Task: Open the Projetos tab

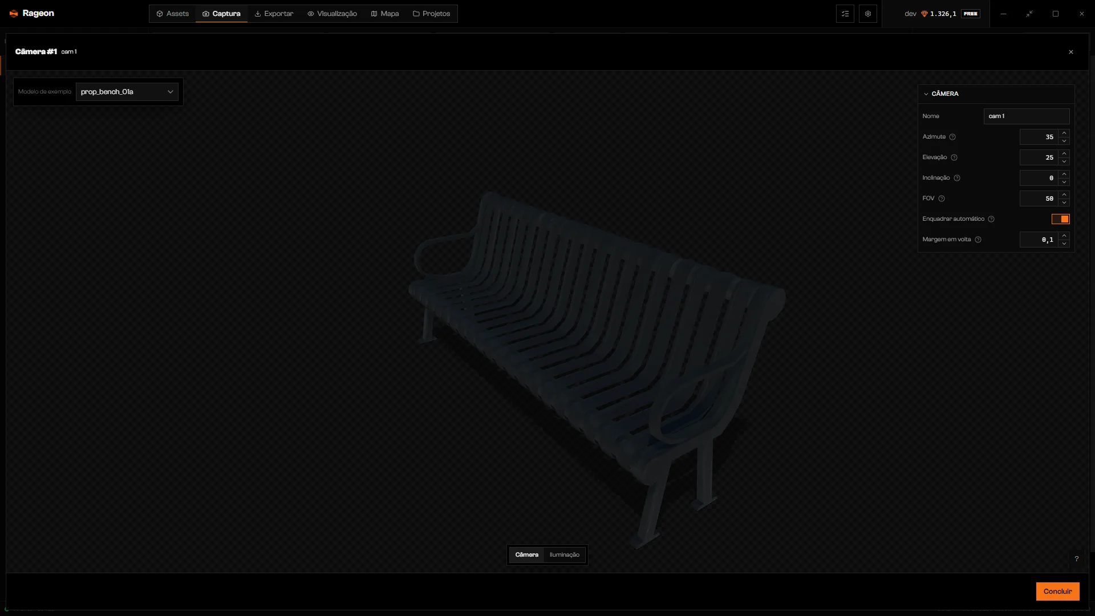Action: click(431, 14)
